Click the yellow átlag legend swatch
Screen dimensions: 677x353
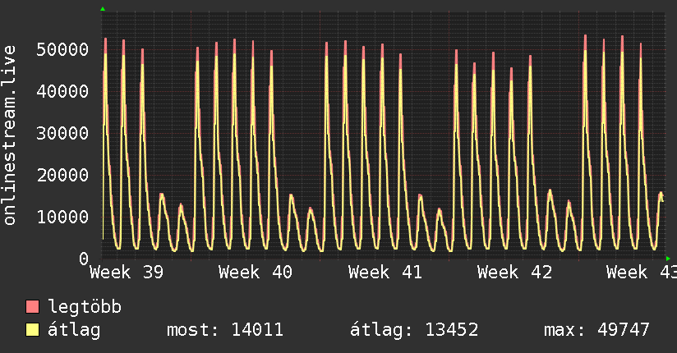32,330
